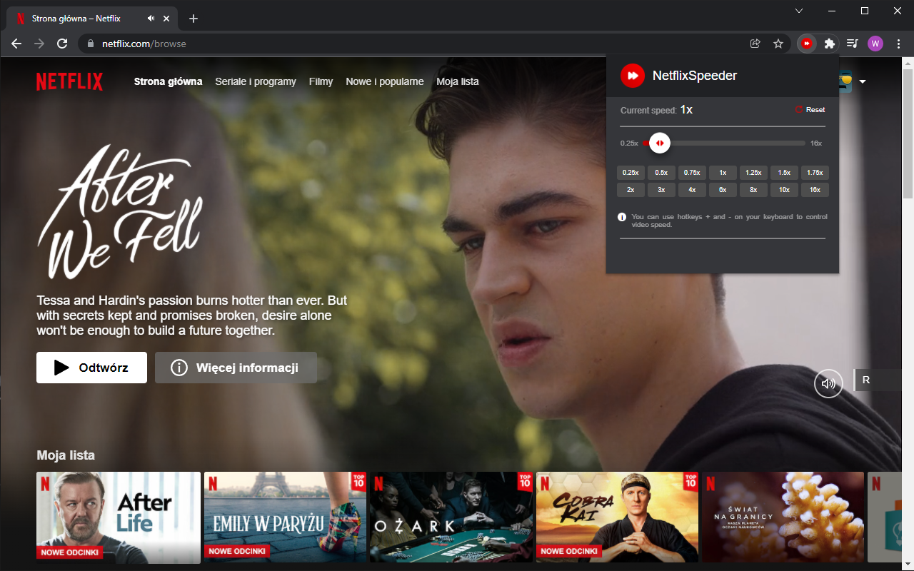Click the Current speed 1x value

686,109
